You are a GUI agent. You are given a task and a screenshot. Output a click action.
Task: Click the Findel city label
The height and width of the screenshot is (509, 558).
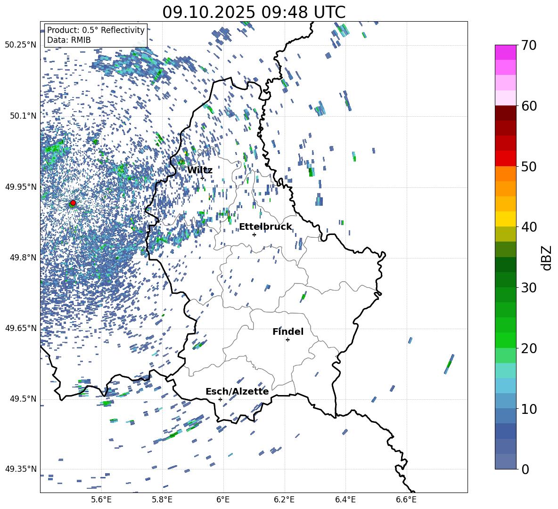pos(288,331)
